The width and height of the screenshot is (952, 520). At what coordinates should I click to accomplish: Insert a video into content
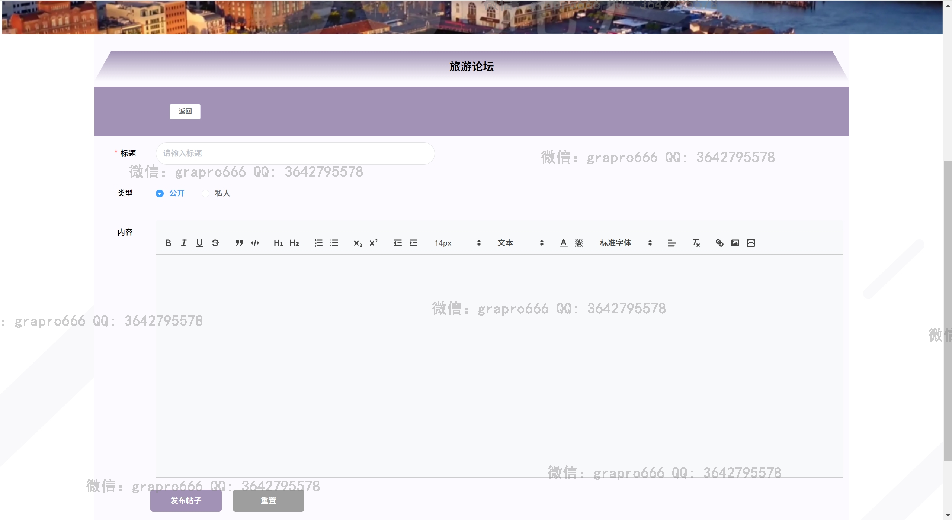click(x=751, y=243)
